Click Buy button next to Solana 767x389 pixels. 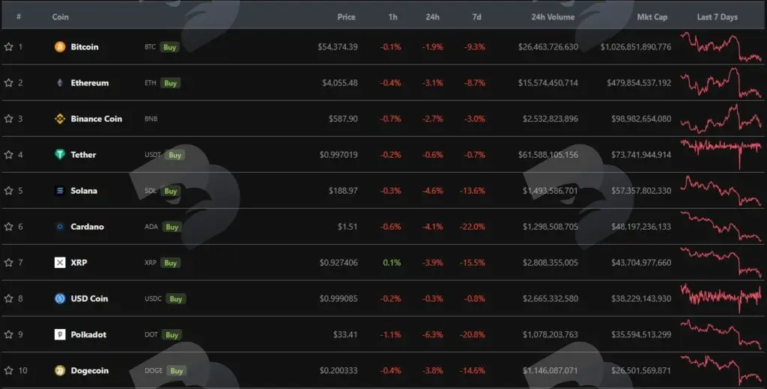[170, 191]
